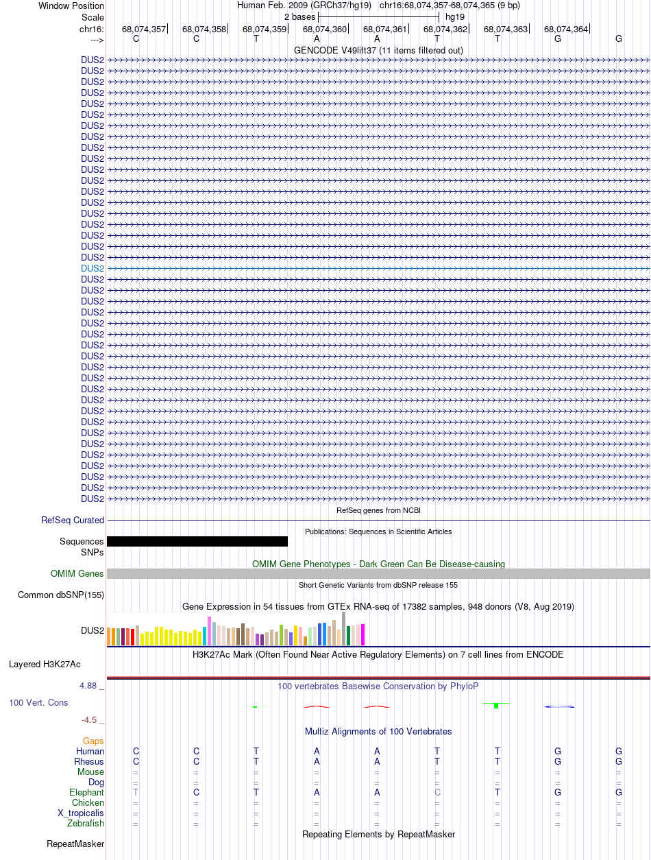The image size is (651, 860).
Task: Click the Gaps label in Multiz alignment
Action: pos(94,741)
